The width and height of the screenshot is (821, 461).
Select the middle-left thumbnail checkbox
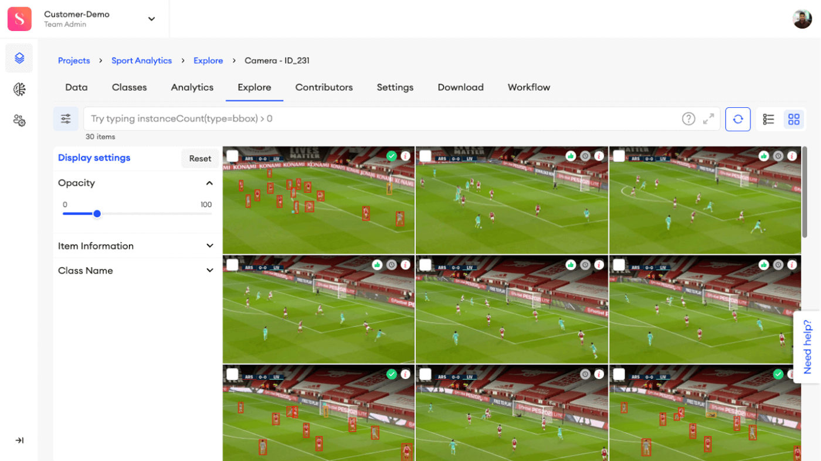point(232,265)
